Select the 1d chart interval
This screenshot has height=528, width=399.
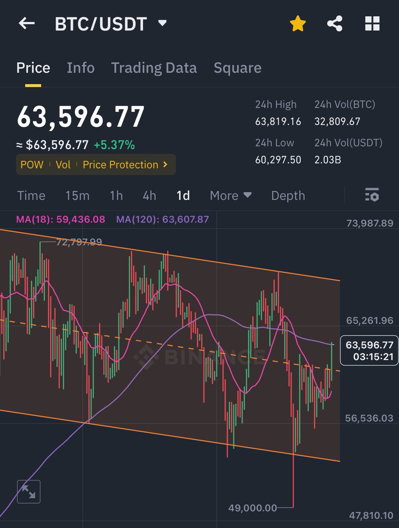click(183, 195)
